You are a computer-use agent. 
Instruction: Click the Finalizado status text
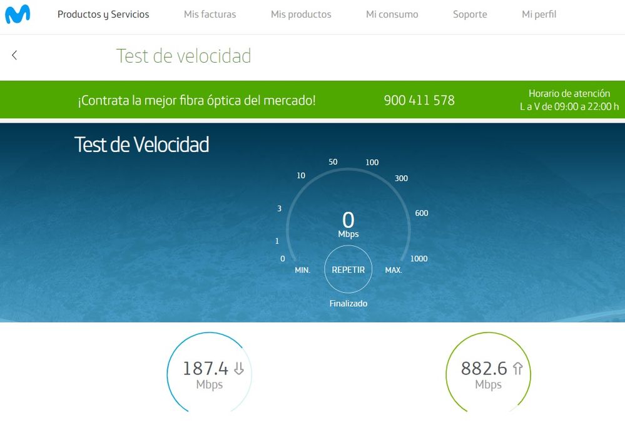tap(348, 303)
